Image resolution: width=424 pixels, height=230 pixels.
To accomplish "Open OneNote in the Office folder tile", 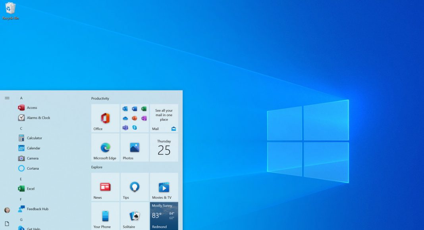I will (144, 118).
